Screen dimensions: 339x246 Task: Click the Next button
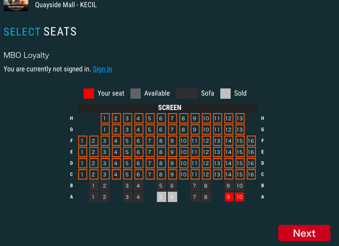click(x=304, y=233)
